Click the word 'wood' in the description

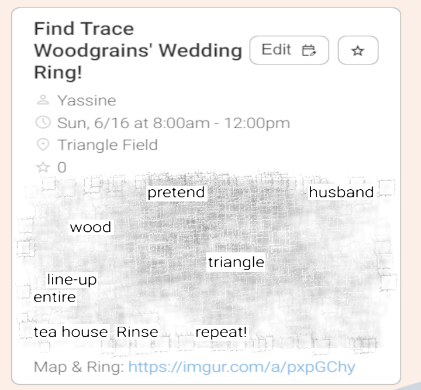coord(90,227)
